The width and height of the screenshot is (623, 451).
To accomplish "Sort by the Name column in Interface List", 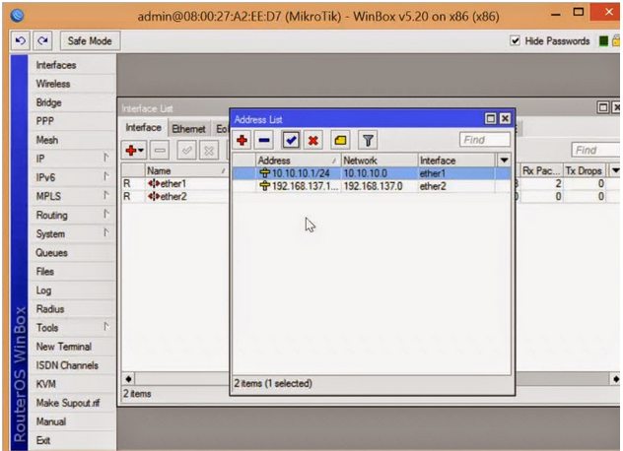I will pyautogui.click(x=186, y=170).
